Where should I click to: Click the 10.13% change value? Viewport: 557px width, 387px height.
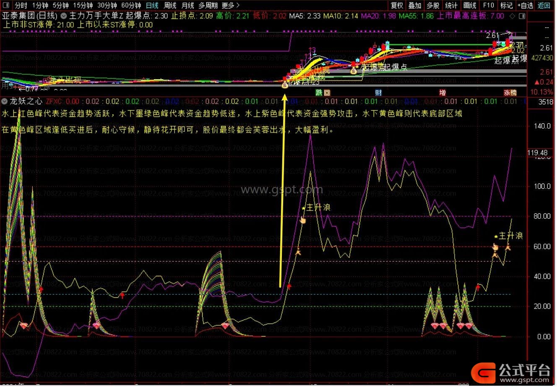(x=541, y=92)
